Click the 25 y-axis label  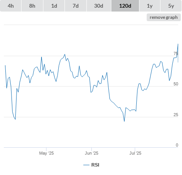tap(176, 115)
